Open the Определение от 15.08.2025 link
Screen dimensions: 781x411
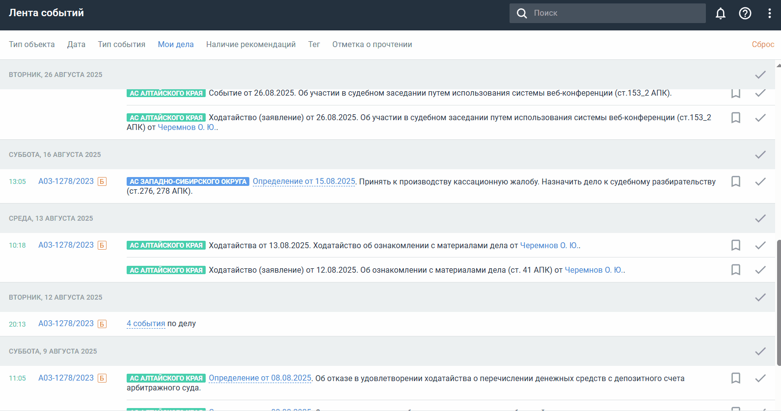[304, 181]
